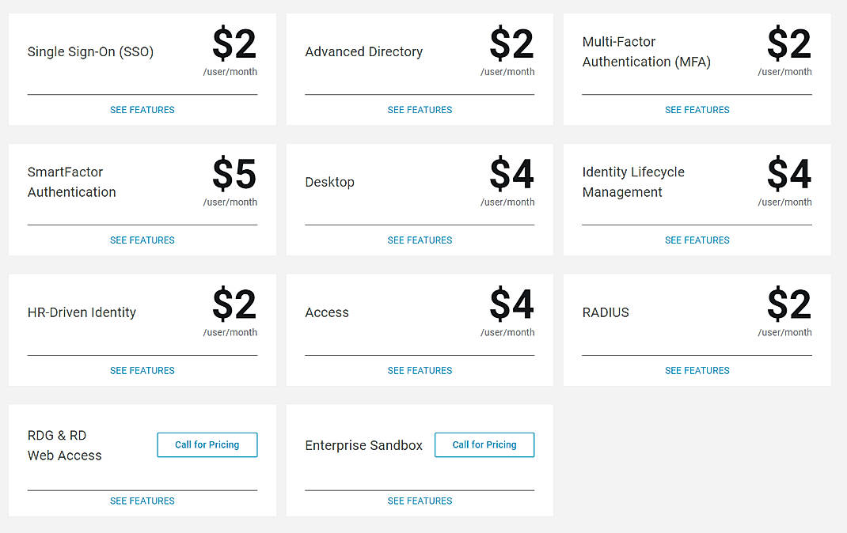
Task: Click the Single Sign-On (SSO) product title
Action: pos(90,52)
